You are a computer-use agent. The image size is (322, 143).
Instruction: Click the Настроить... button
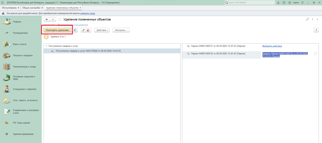click(121, 30)
